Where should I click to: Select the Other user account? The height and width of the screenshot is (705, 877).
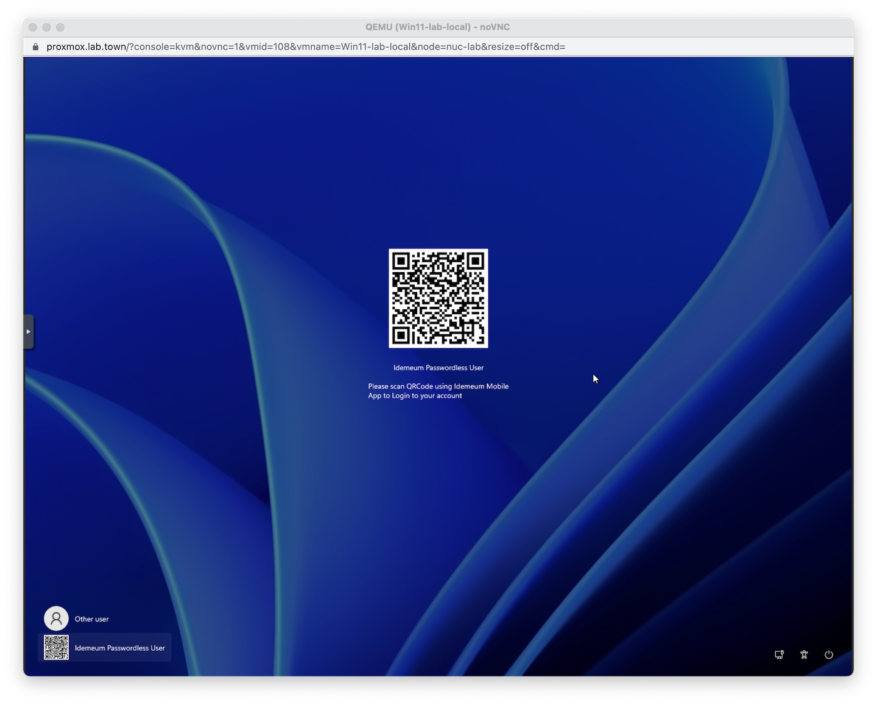tap(77, 619)
